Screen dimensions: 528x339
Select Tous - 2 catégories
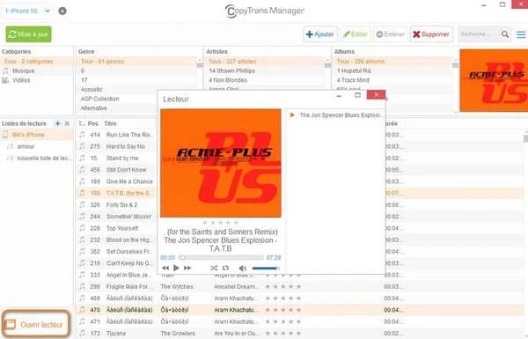point(36,62)
